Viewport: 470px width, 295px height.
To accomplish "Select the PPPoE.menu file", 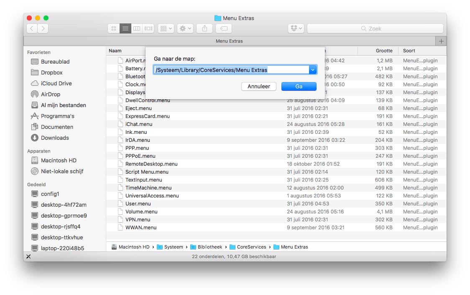I will click(x=140, y=156).
